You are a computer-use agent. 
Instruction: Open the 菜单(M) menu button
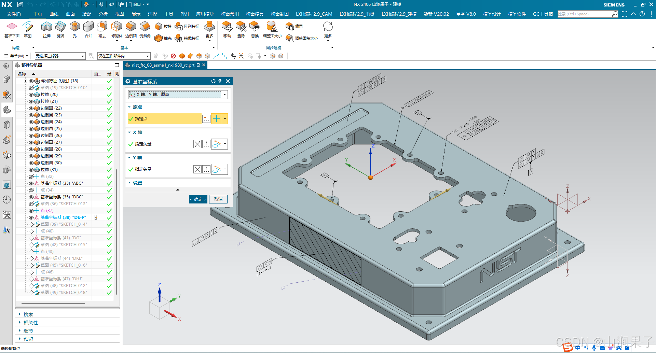16,56
